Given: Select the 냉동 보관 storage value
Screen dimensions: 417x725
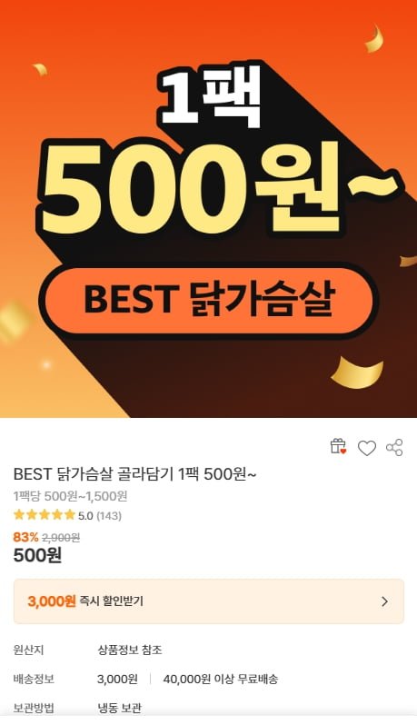Looking at the screenshot, I should tap(119, 708).
